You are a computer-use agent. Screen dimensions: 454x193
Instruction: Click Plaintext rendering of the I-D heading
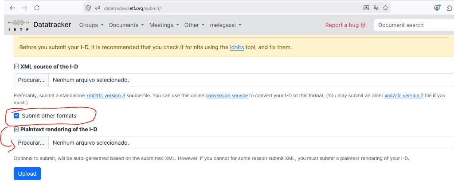(x=59, y=130)
